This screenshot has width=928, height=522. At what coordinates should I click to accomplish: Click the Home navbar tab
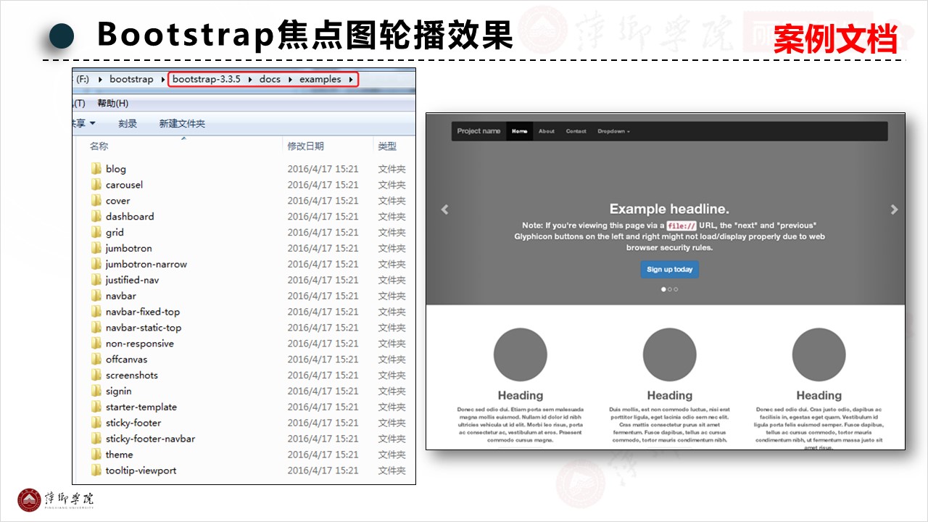(x=519, y=131)
